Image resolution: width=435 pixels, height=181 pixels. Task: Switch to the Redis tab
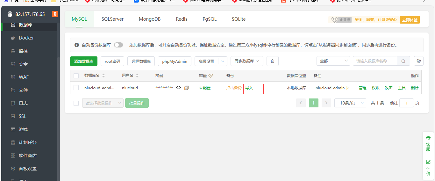[x=182, y=19]
